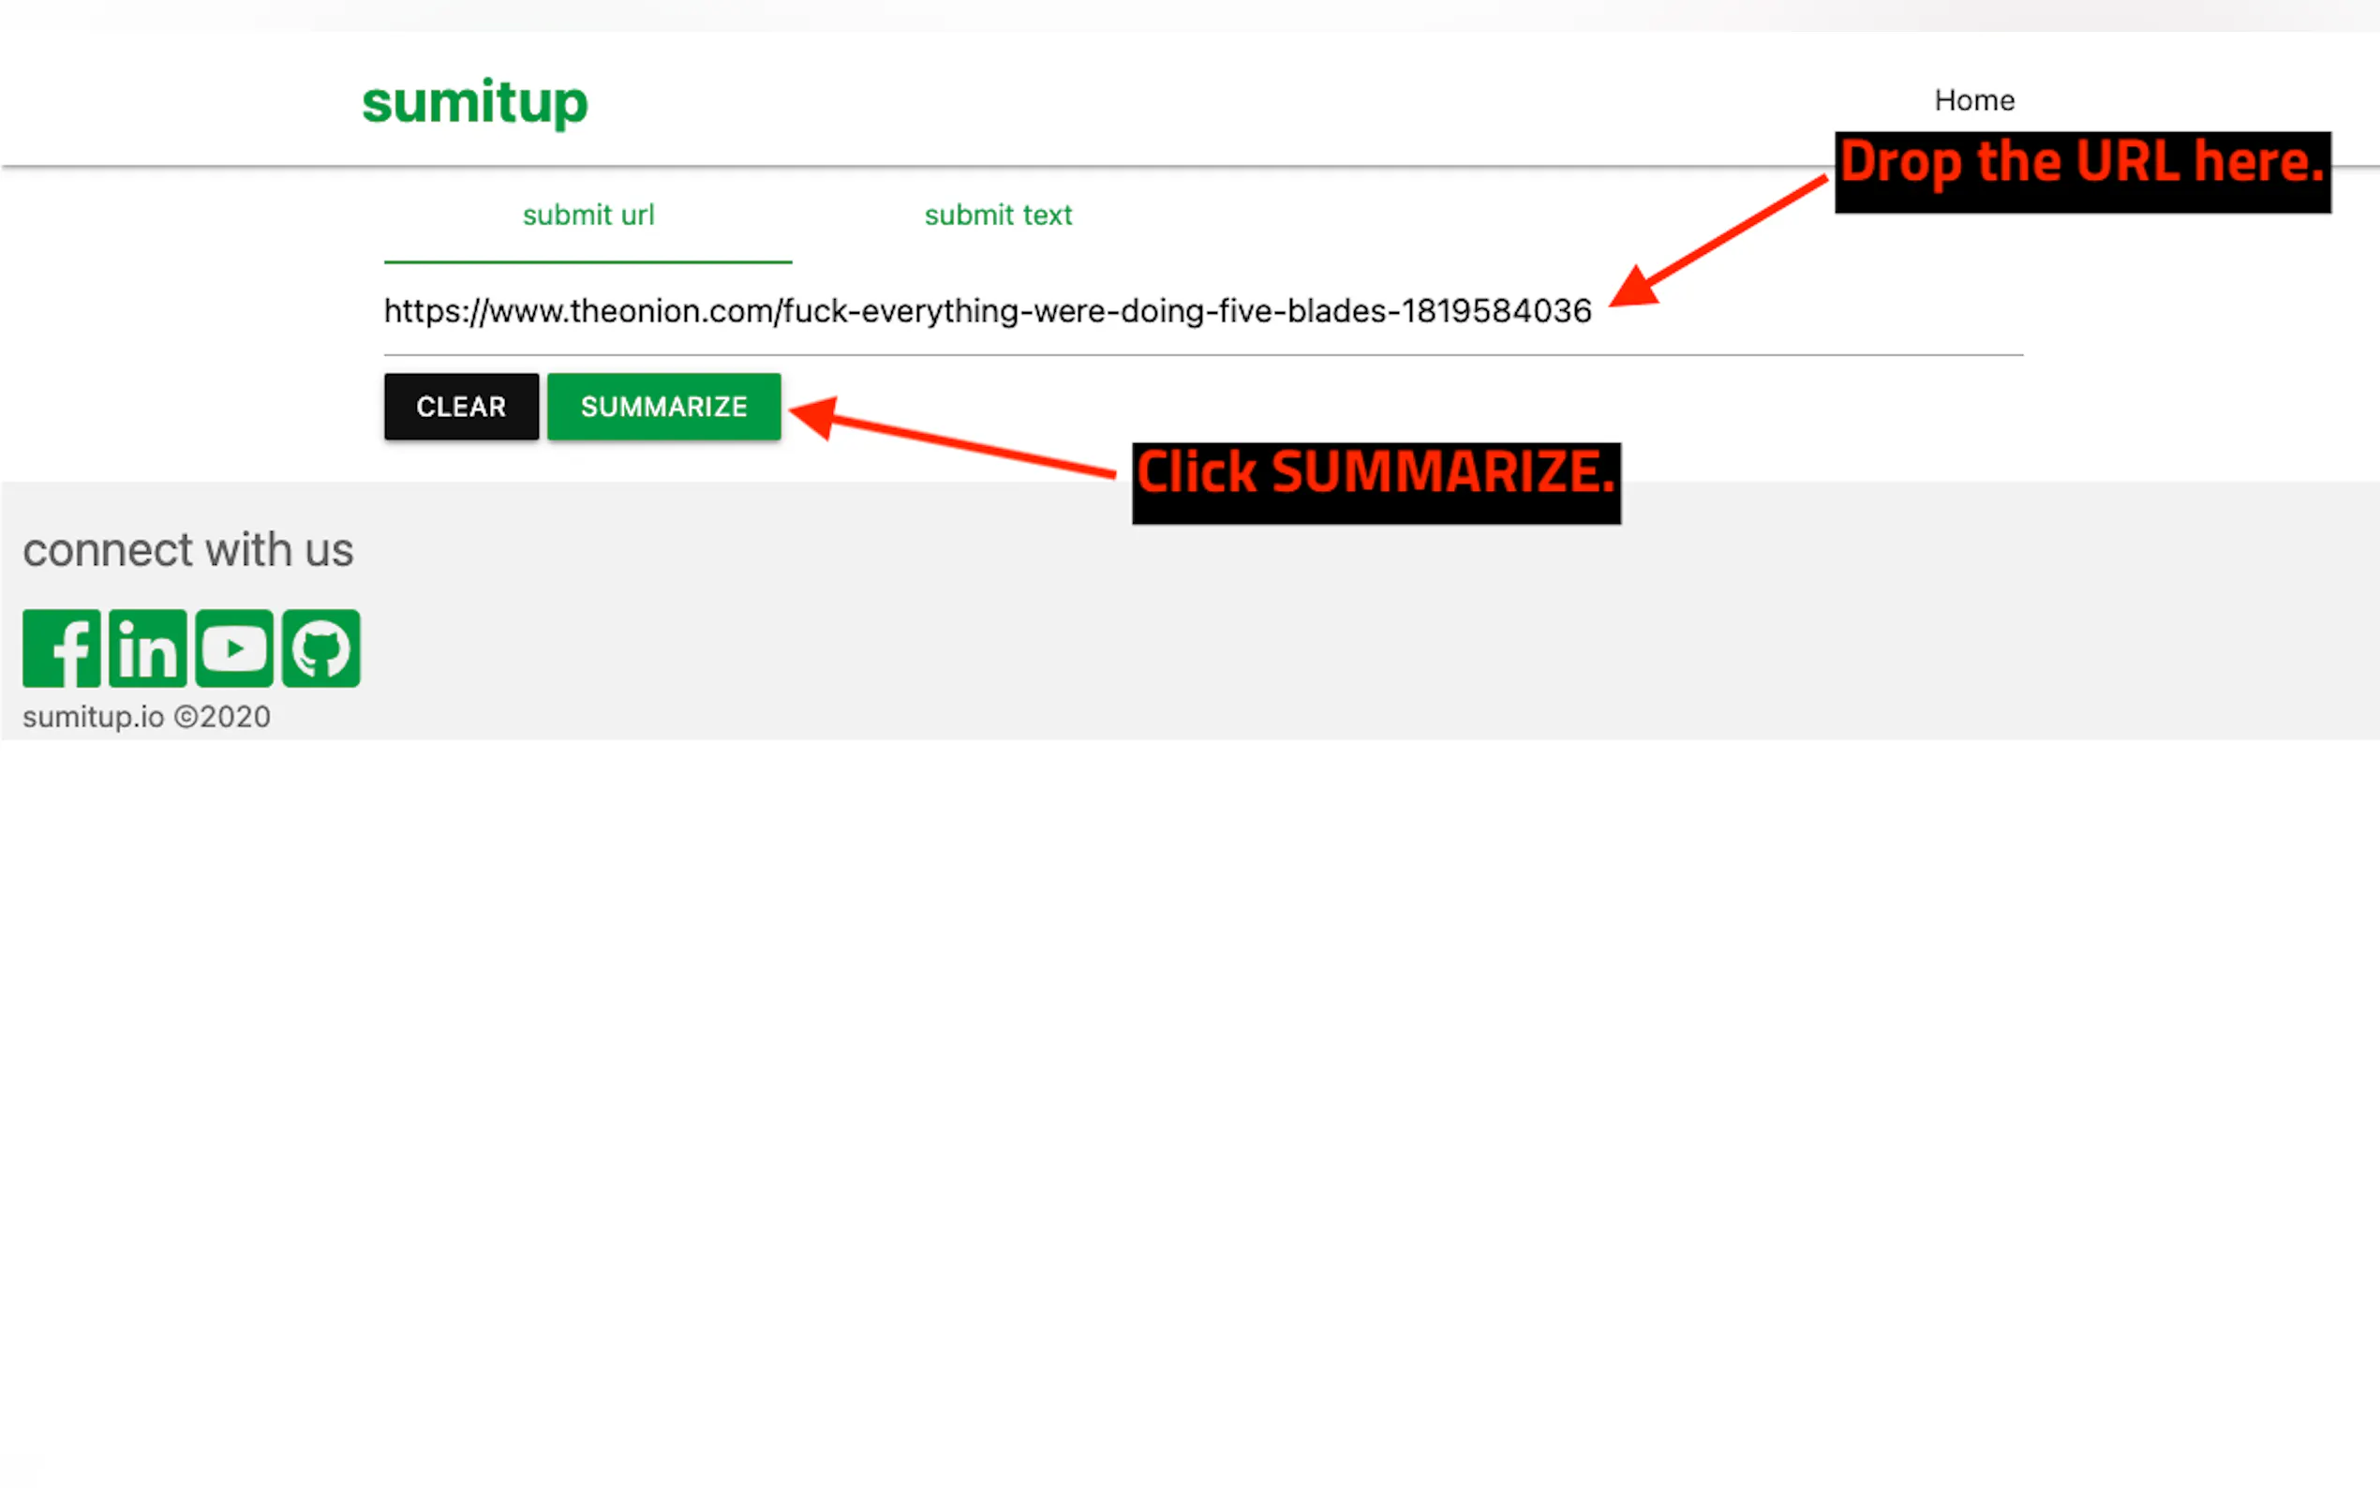Viewport: 2380px width, 1488px height.
Task: Click the green underline beneath submit url
Action: point(588,261)
